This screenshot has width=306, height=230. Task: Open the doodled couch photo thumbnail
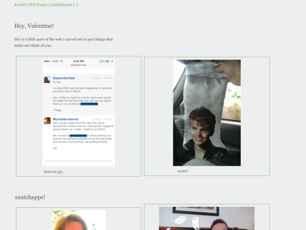tap(207, 219)
